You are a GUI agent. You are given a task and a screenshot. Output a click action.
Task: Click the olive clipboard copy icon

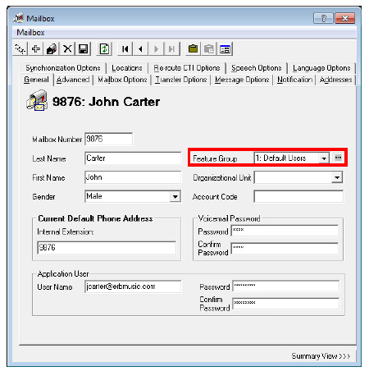[x=194, y=49]
